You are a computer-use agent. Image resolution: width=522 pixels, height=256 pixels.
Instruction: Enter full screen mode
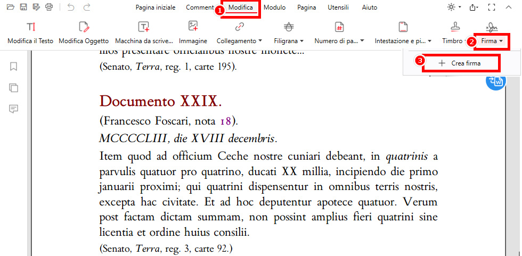(492, 7)
